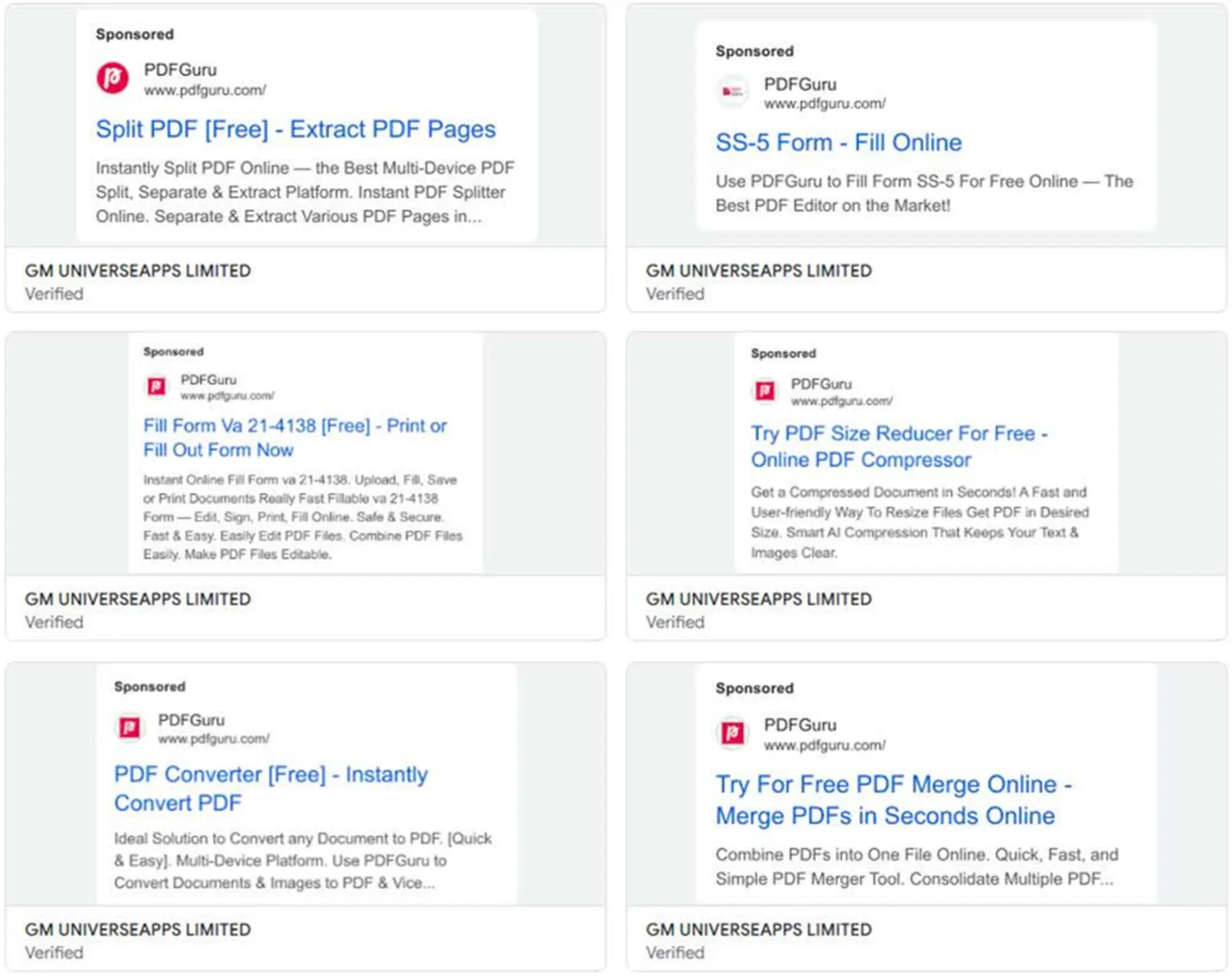Screen dimensions: 1232x977
Task: Click www.pdfguru.com/ URL in the Form Va 21-4138 ad
Action: [x=227, y=395]
